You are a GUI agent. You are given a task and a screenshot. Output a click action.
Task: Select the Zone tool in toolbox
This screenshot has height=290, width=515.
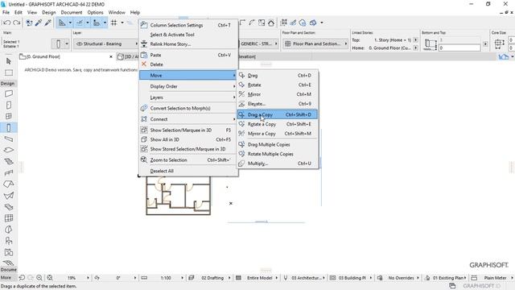(x=9, y=252)
